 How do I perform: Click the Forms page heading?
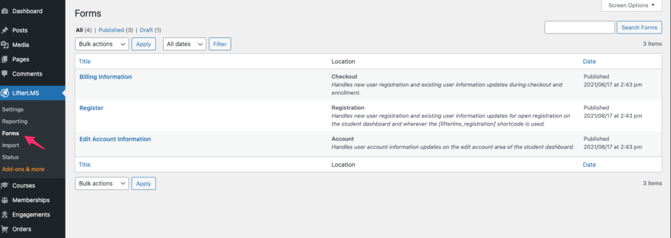[x=88, y=13]
